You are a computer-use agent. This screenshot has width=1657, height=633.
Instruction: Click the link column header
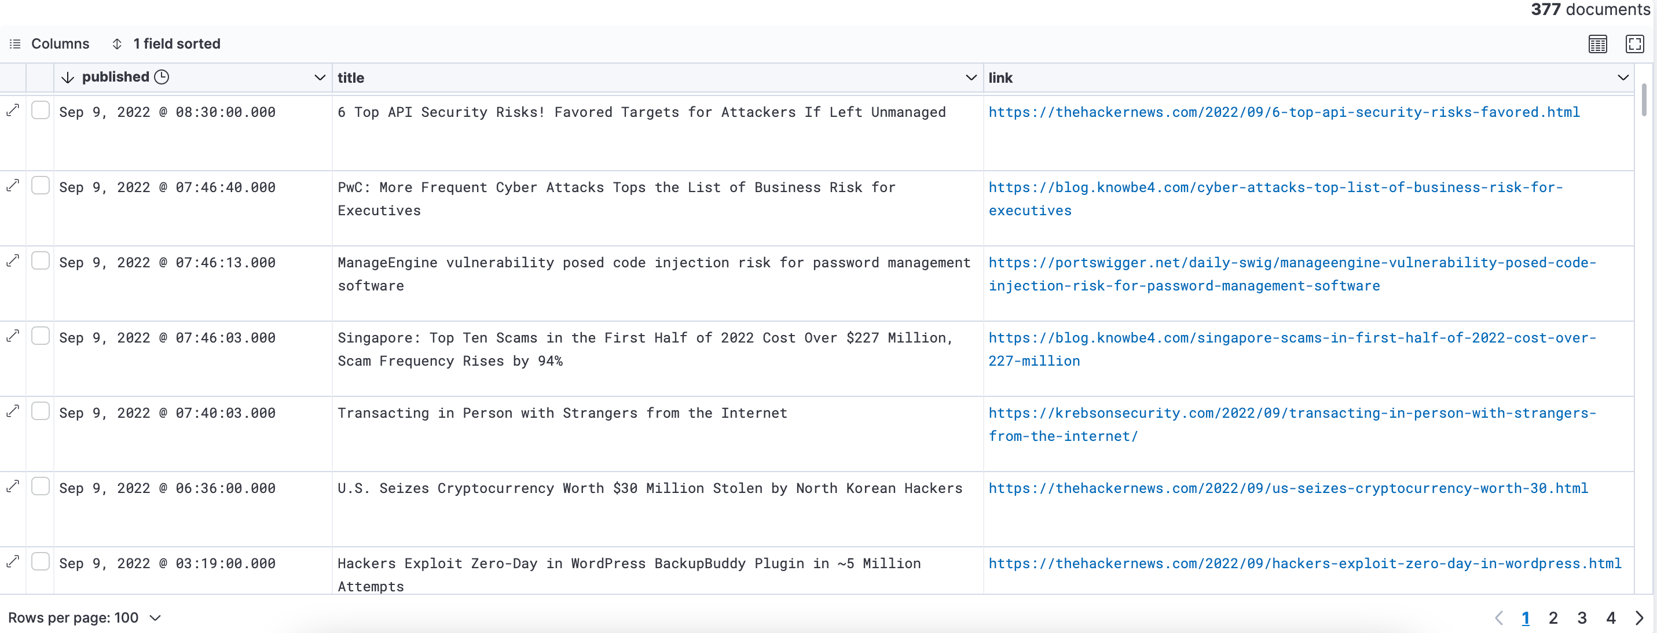(1308, 78)
